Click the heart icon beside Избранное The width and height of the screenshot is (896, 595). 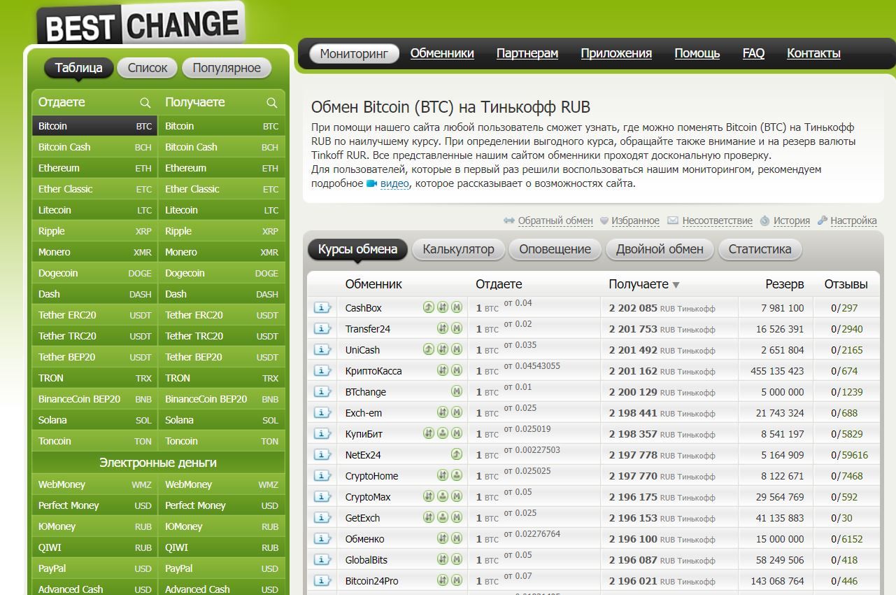604,220
